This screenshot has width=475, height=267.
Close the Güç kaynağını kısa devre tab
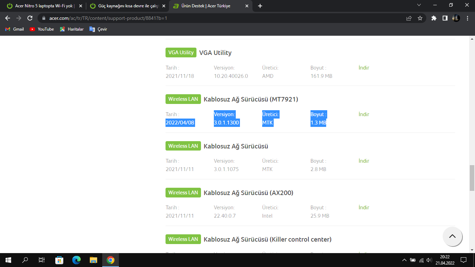(x=164, y=6)
